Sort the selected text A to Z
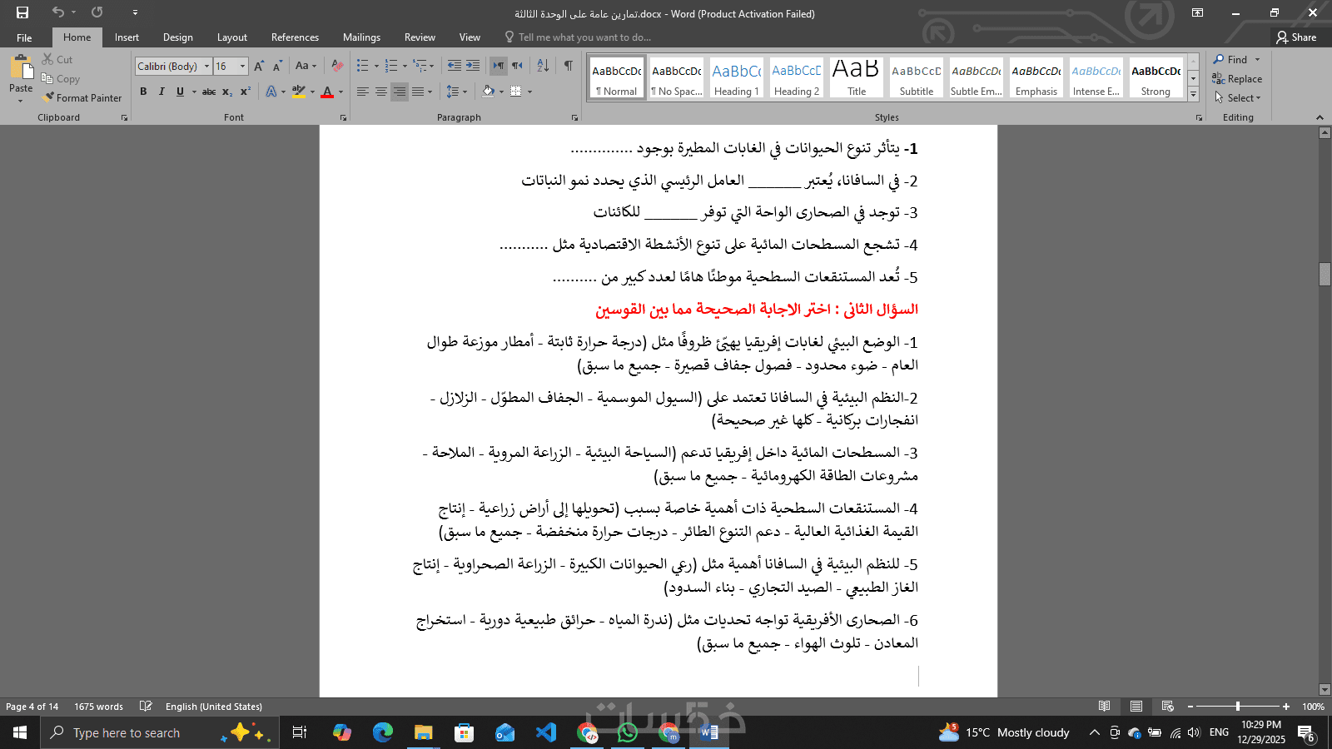The width and height of the screenshot is (1332, 749). tap(543, 66)
